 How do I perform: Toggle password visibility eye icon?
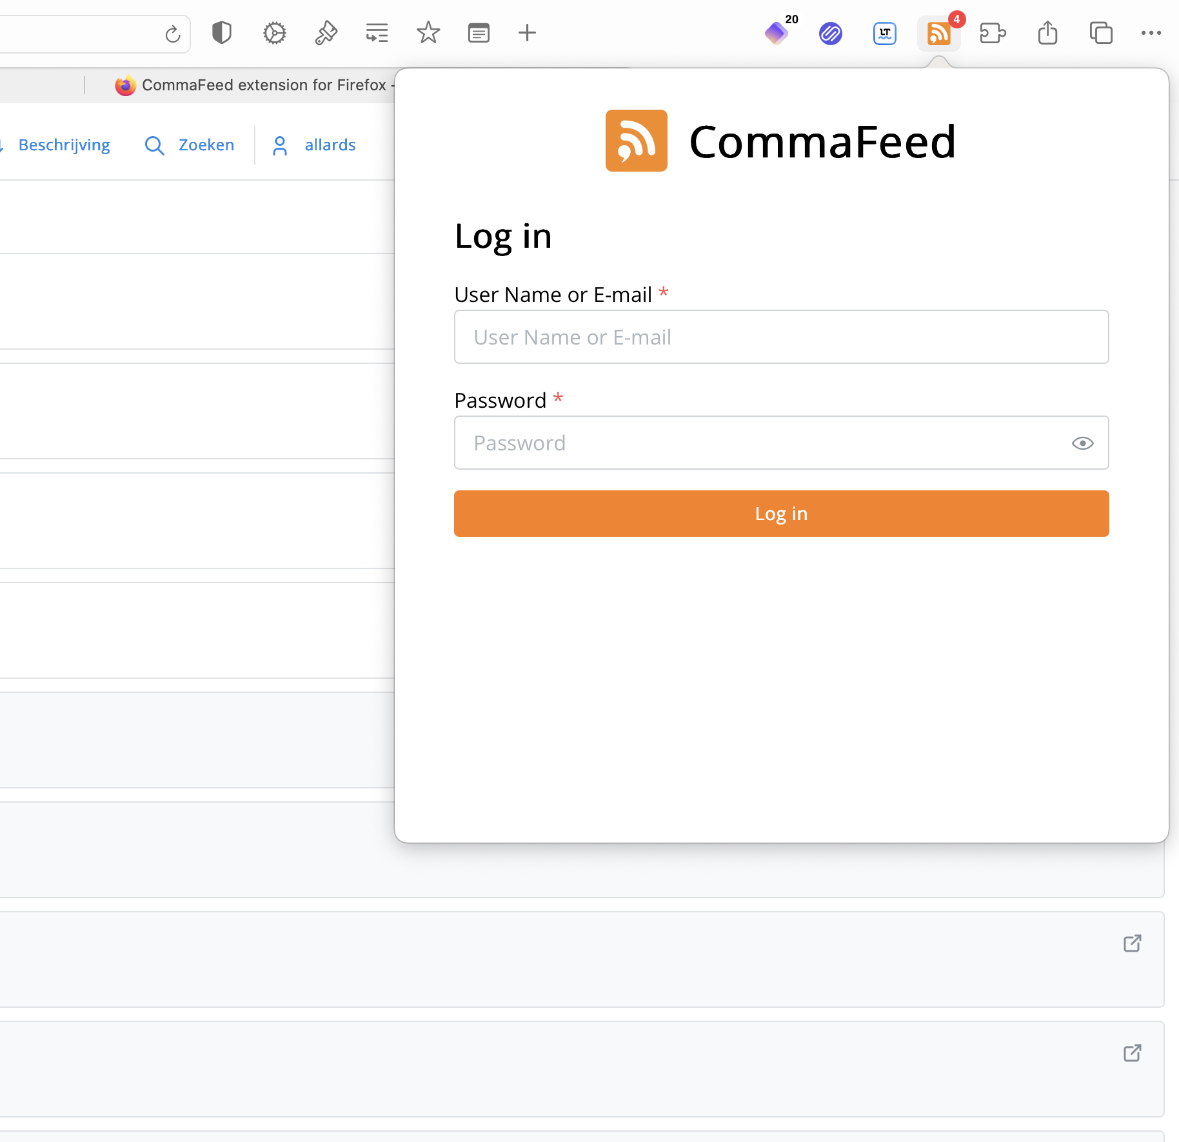[1082, 443]
